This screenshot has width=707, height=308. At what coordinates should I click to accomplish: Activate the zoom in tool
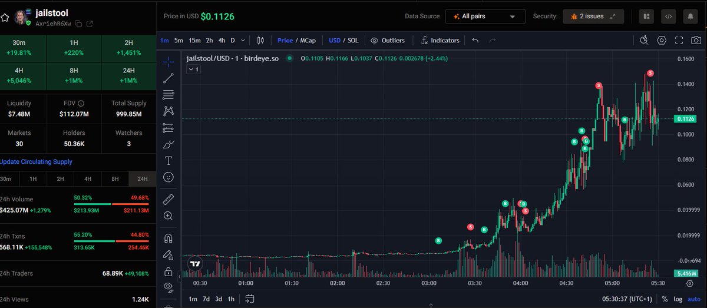[x=169, y=216]
